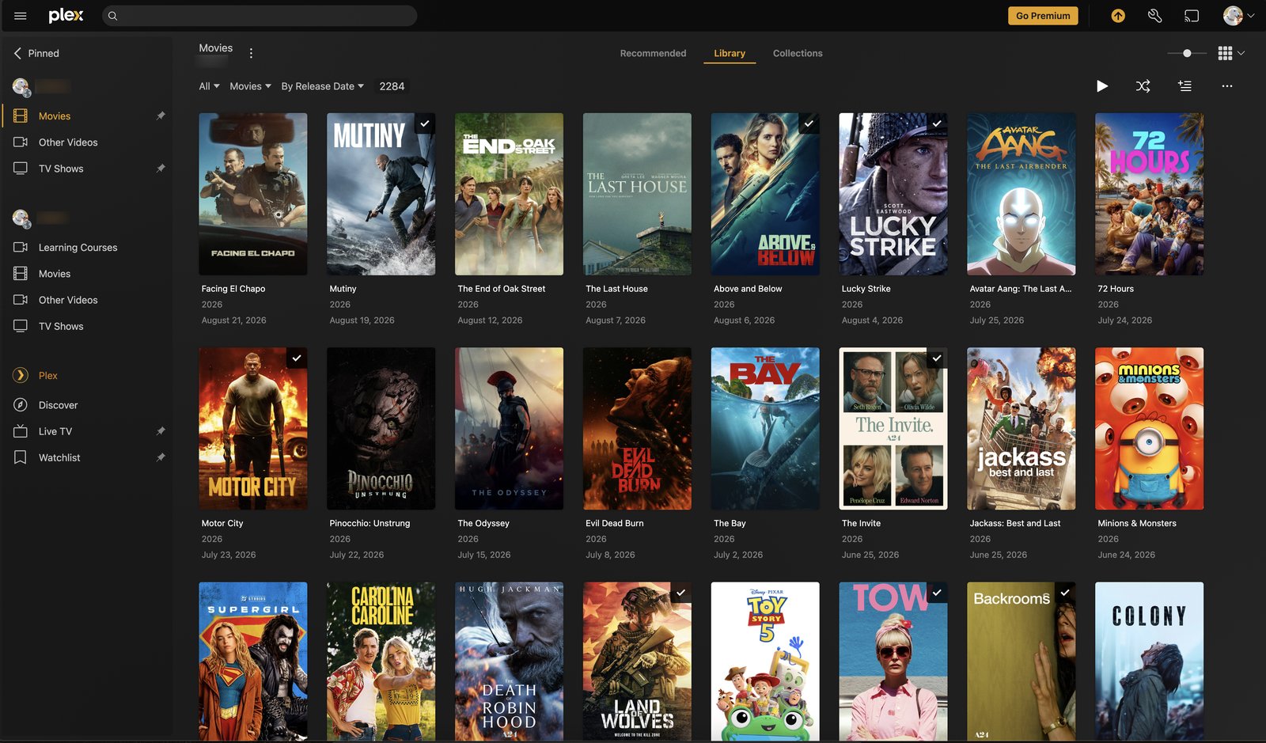Viewport: 1266px width, 743px height.
Task: Open the cast to device icon
Action: tap(1192, 16)
